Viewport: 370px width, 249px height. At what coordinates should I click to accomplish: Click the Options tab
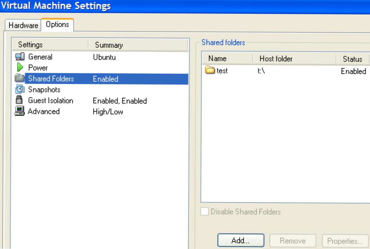[57, 25]
